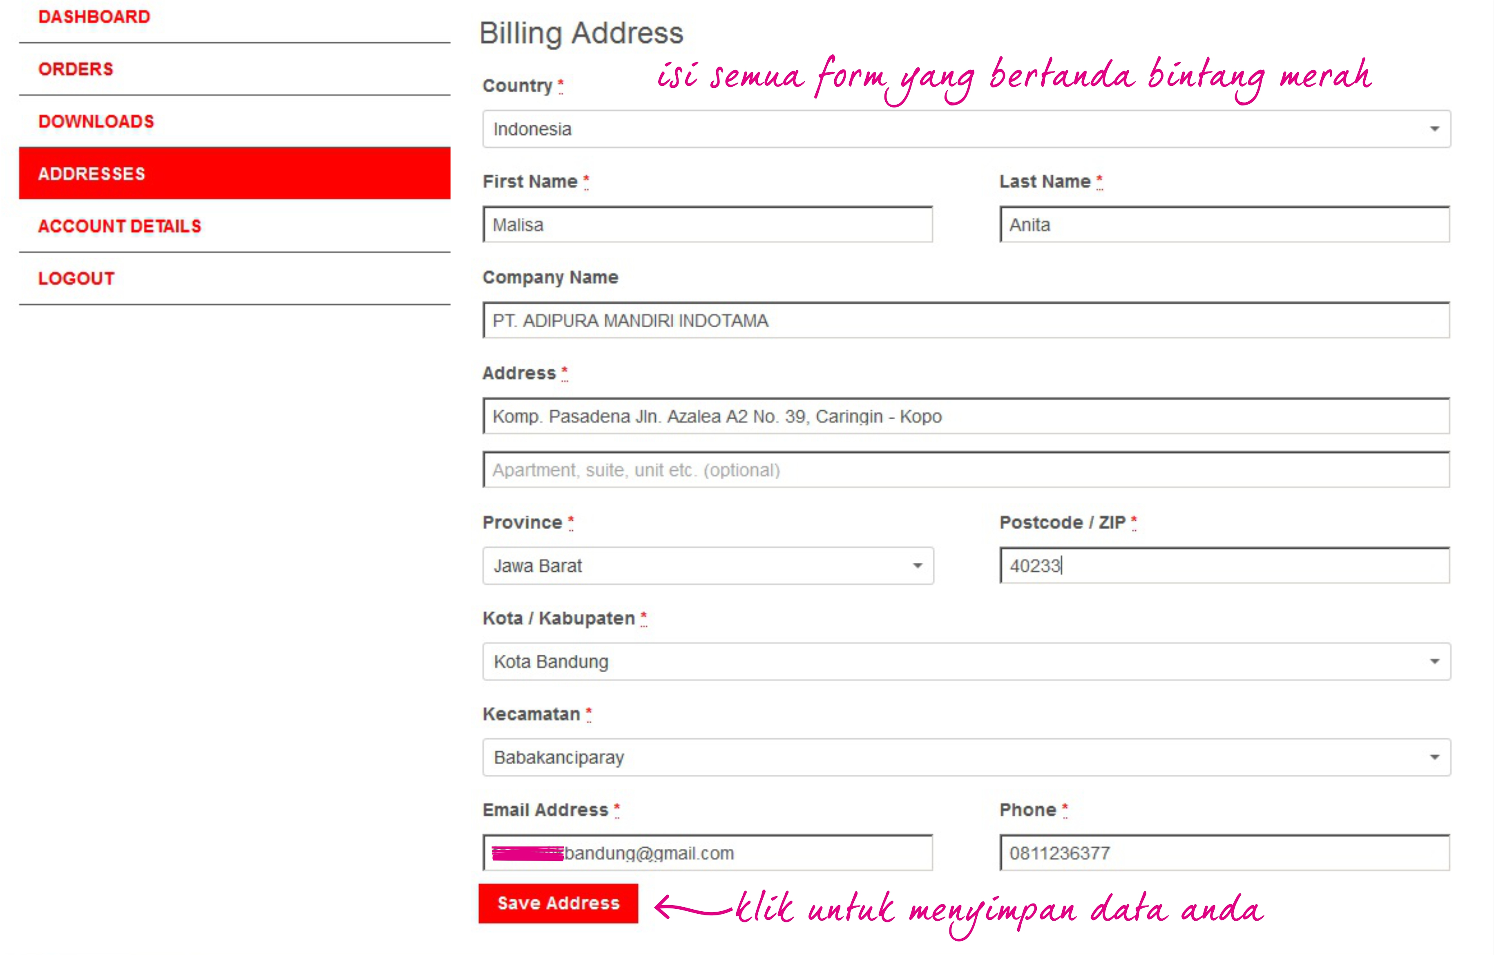Viewport: 1494px width, 955px height.
Task: Click the First Name field containing Malisa
Action: tap(707, 225)
